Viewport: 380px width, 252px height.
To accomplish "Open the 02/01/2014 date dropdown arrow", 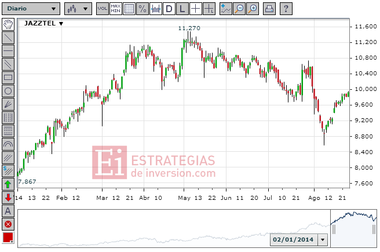I will pos(323,240).
